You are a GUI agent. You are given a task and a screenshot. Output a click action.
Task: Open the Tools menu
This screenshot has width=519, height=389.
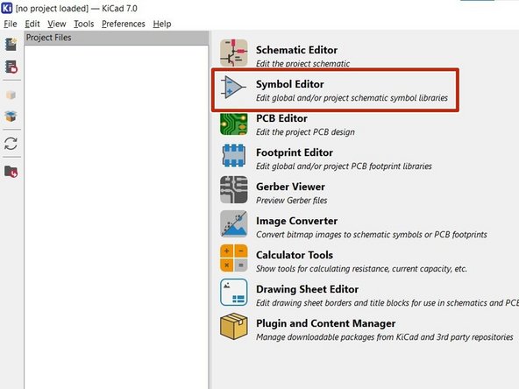84,24
